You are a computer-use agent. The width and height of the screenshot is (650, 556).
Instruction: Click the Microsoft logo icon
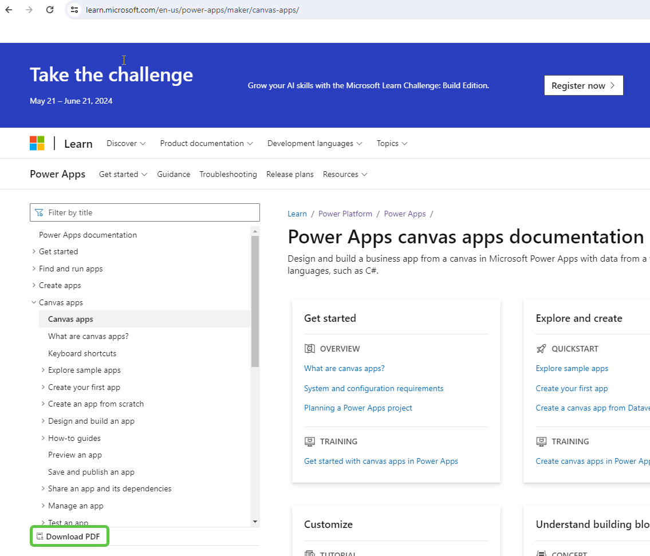pos(37,143)
